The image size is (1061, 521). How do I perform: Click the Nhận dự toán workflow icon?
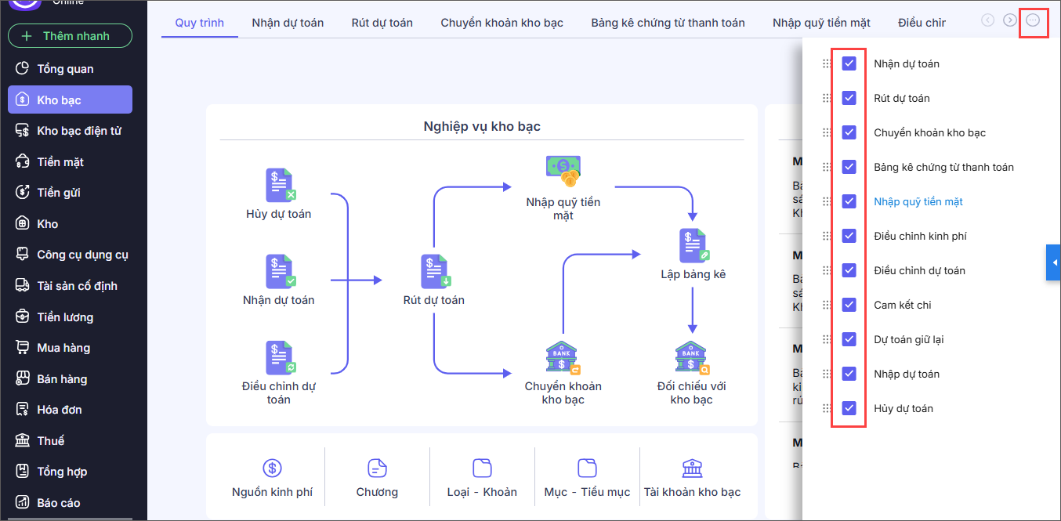click(279, 271)
